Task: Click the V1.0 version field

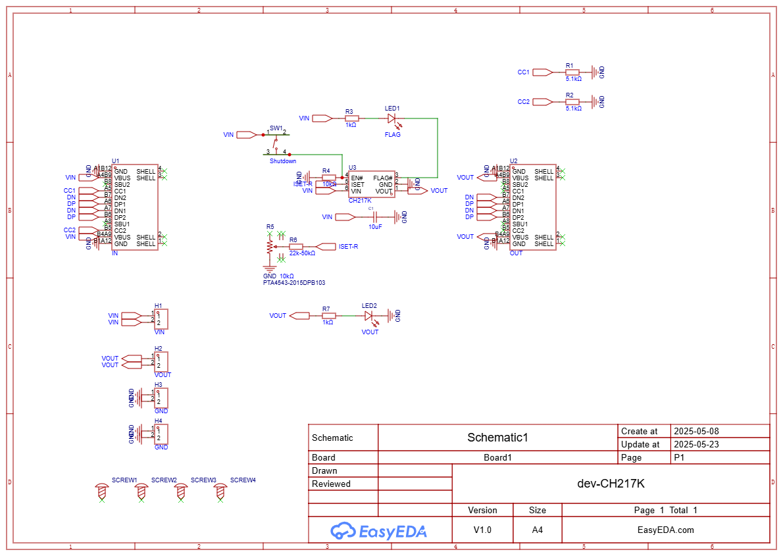Action: tap(482, 530)
